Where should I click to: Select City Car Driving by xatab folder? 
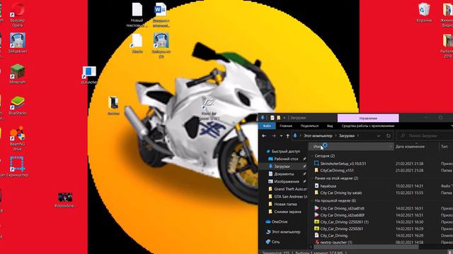click(341, 193)
